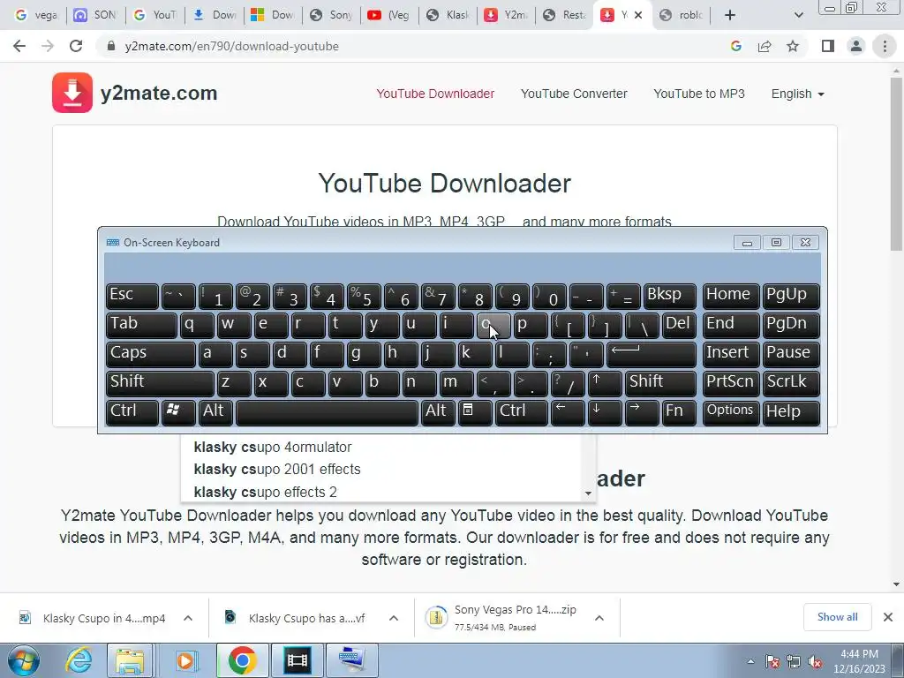Click the Help key on keyboard

pyautogui.click(x=791, y=411)
